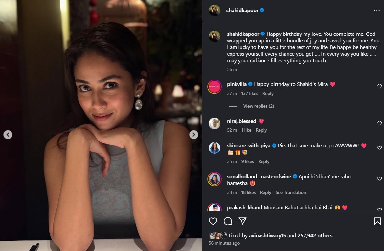Go to the next photo arrow
384x251 pixels.
194,135
